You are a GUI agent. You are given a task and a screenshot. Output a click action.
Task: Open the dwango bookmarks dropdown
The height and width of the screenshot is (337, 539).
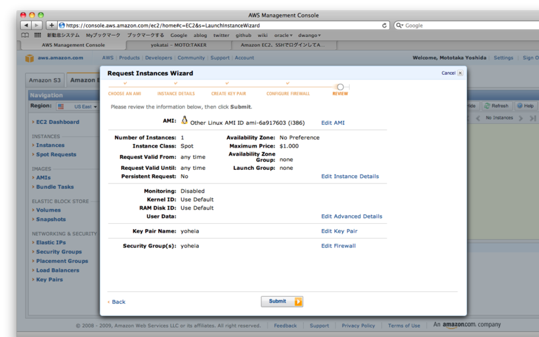(x=309, y=35)
